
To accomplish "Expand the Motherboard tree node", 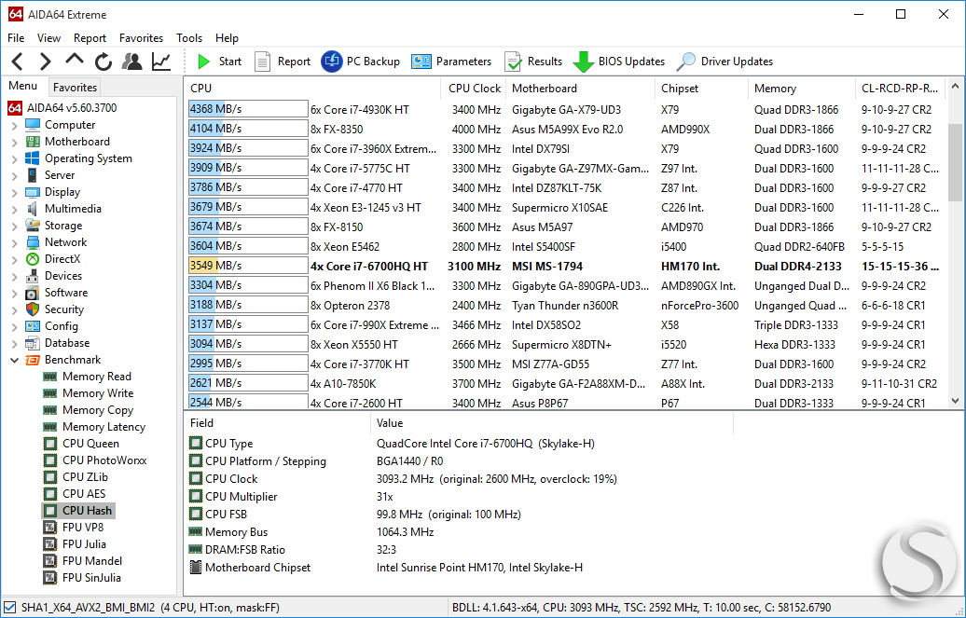I will 15,142.
